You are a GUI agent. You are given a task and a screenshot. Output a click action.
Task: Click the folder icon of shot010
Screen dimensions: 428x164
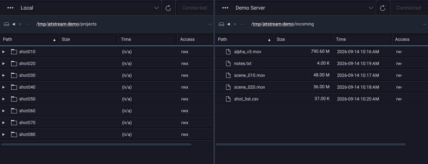tap(14, 51)
